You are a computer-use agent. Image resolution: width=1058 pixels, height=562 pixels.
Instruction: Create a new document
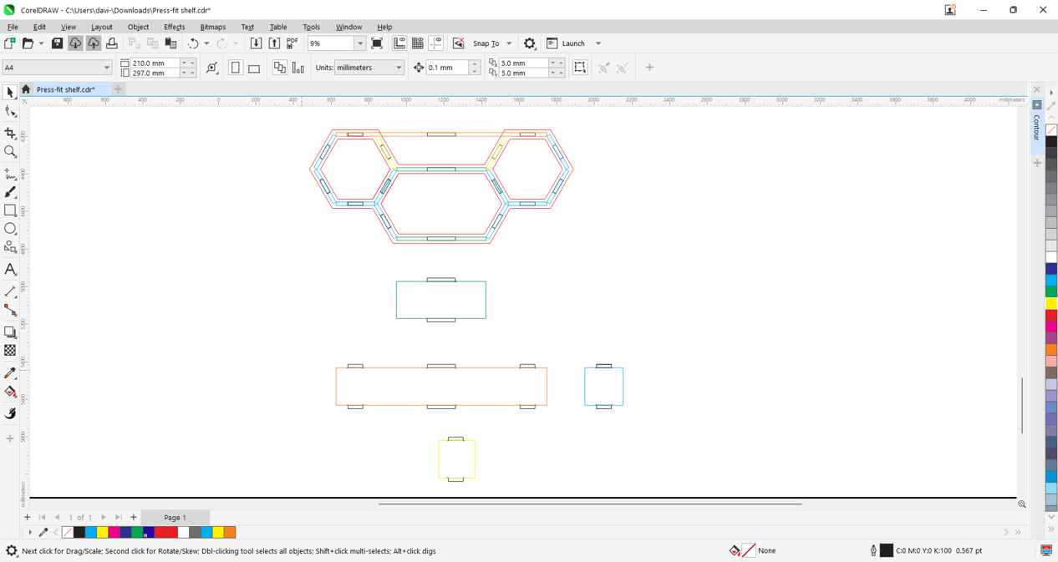10,43
